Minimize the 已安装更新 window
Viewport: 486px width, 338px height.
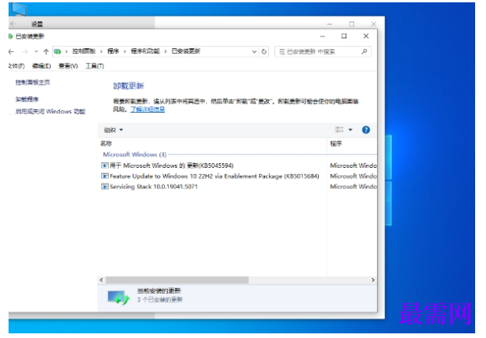[x=323, y=37]
